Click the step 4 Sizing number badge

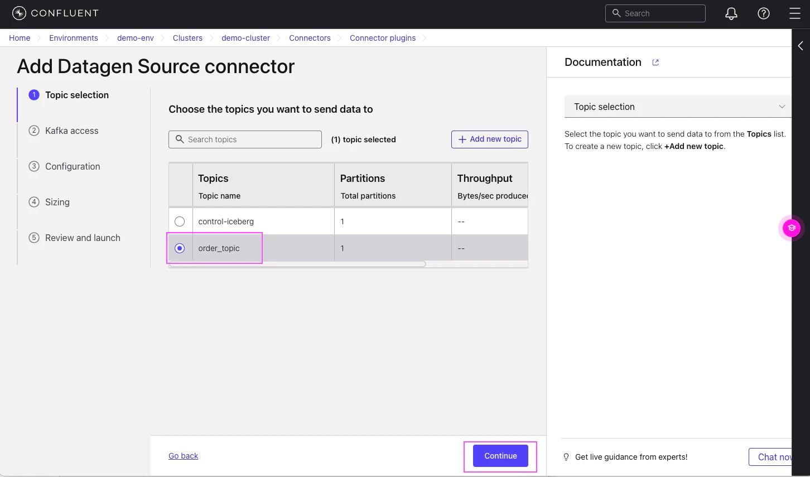34,202
